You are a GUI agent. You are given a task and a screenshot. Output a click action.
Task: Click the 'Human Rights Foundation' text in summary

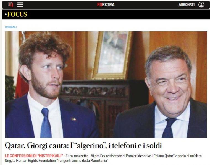[x=36, y=161]
